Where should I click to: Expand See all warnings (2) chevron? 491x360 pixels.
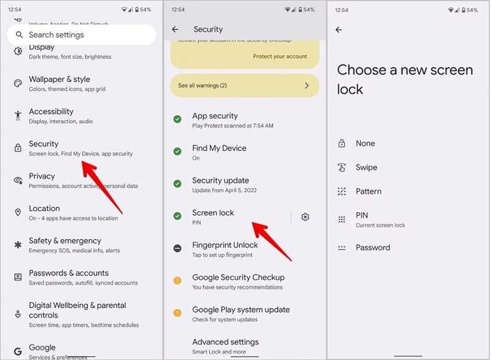pos(306,85)
